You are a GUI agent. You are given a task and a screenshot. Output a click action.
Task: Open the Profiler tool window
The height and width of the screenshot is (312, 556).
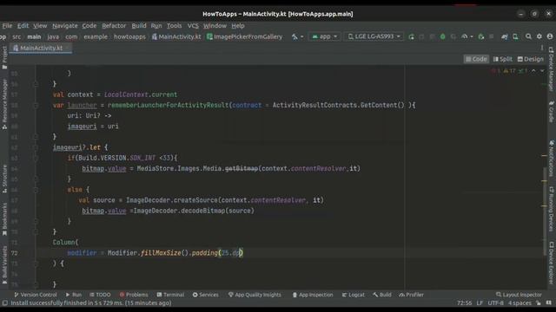(x=411, y=295)
